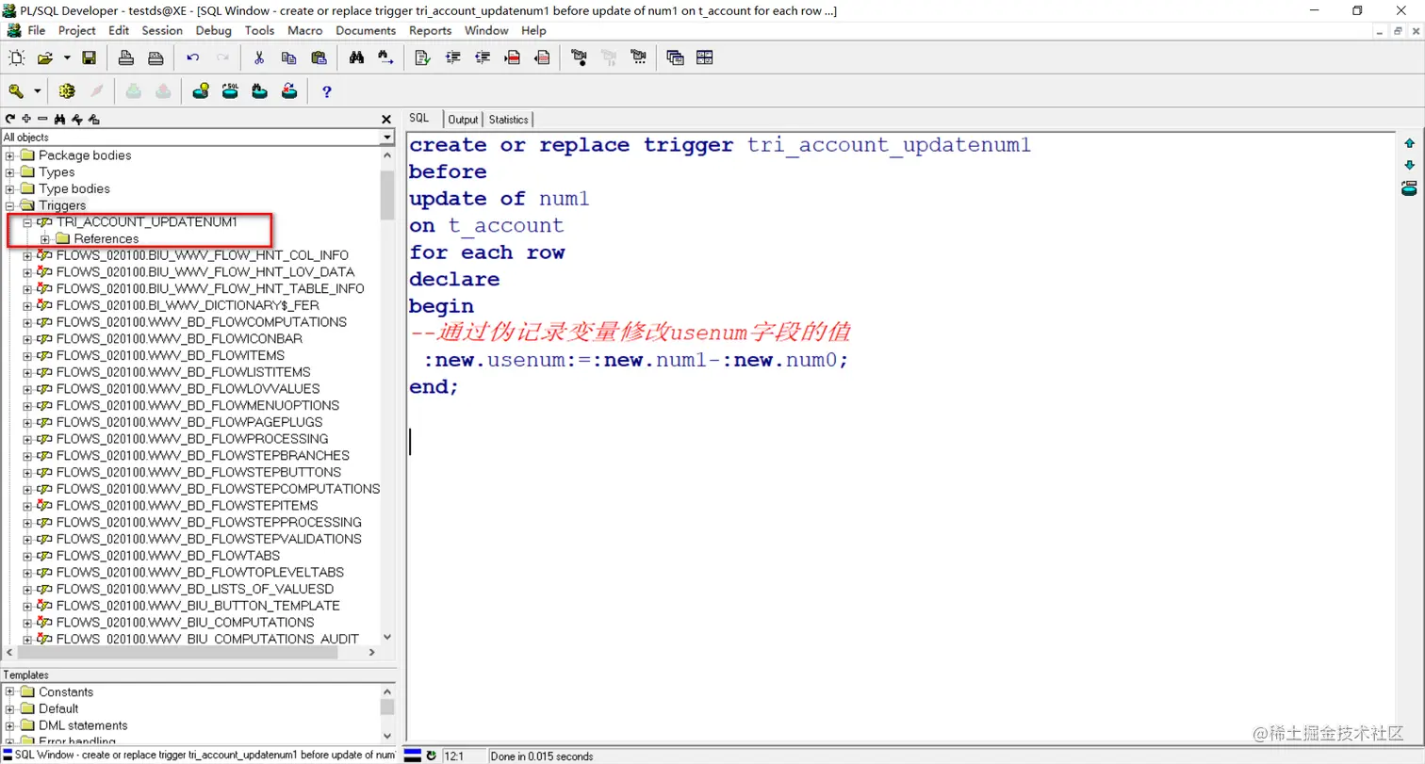Click the Find next binoculars-arrow icon
The width and height of the screenshot is (1425, 764).
tap(385, 58)
